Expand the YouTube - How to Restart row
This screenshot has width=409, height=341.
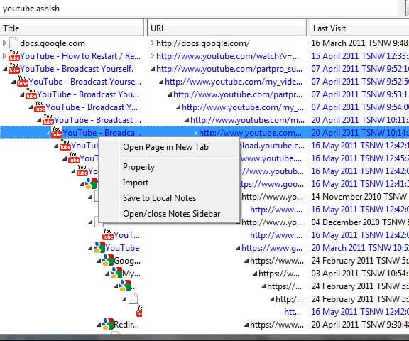4,56
